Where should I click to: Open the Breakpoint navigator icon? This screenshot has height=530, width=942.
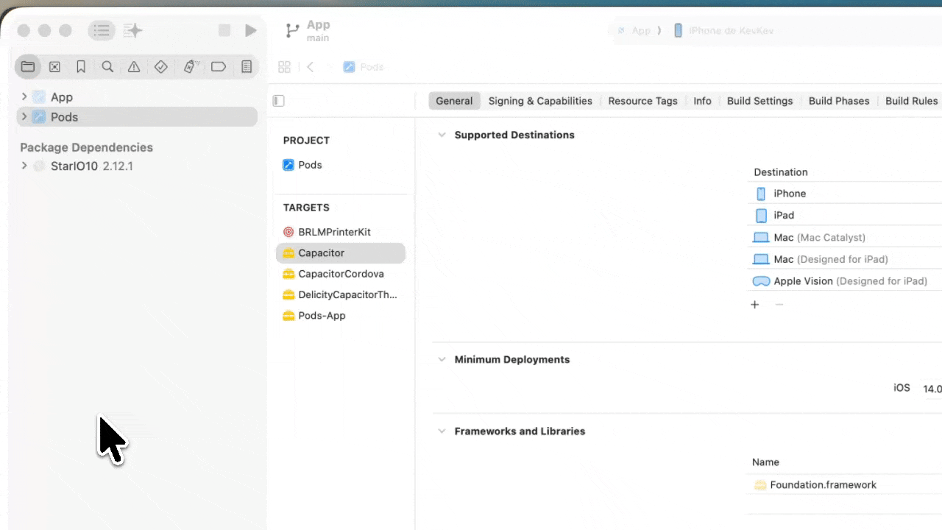[219, 67]
